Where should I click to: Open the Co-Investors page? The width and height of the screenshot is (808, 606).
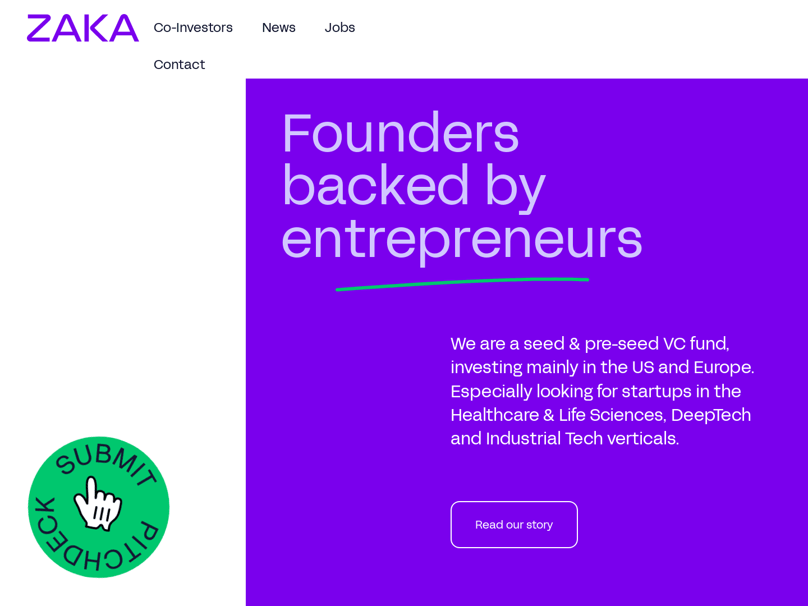pos(193,27)
